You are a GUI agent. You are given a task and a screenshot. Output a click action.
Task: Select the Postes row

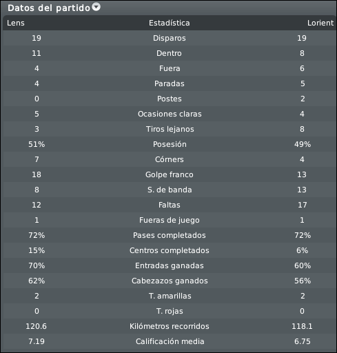click(x=170, y=99)
